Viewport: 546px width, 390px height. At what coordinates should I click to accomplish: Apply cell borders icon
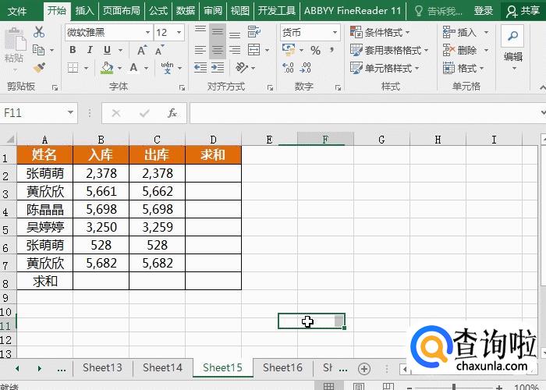point(73,68)
